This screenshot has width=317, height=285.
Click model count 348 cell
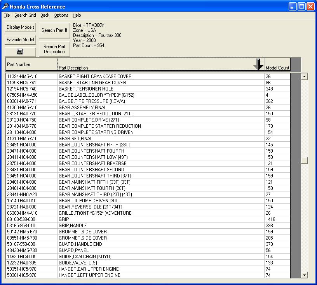coord(277,89)
